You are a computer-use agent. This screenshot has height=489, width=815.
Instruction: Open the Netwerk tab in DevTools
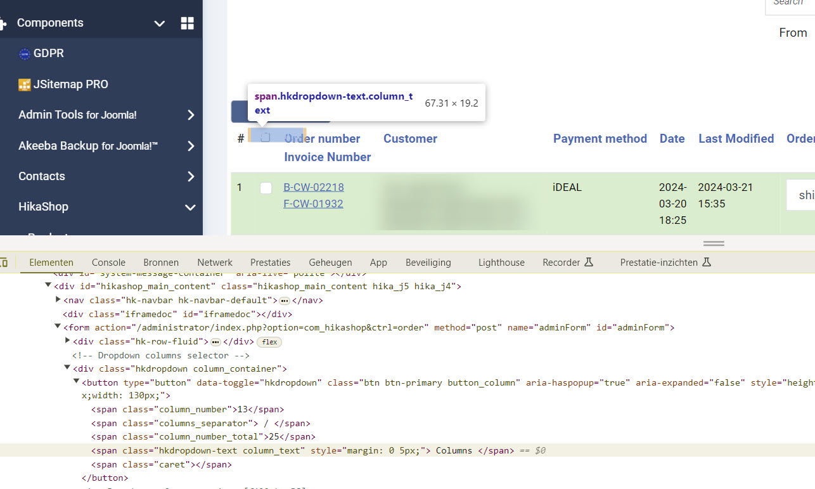pyautogui.click(x=214, y=262)
